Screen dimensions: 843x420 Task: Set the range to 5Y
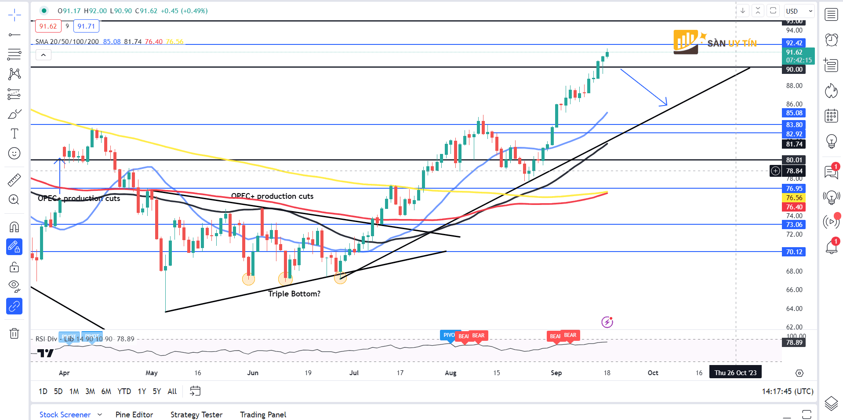coord(157,391)
